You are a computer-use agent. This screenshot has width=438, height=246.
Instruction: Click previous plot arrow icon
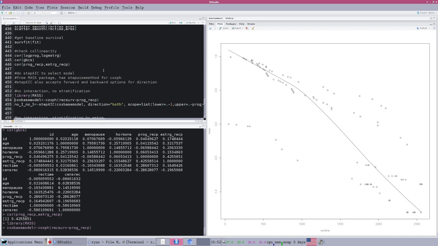[x=210, y=28]
